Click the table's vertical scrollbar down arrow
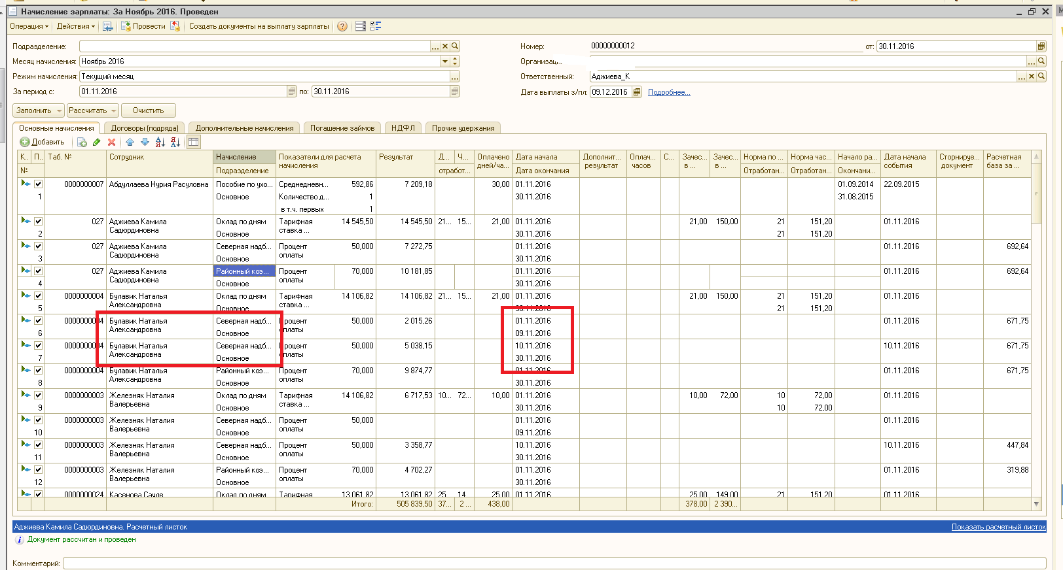The width and height of the screenshot is (1063, 570). click(1036, 504)
